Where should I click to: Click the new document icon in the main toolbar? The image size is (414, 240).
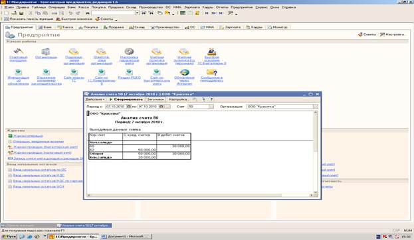[x=7, y=13]
